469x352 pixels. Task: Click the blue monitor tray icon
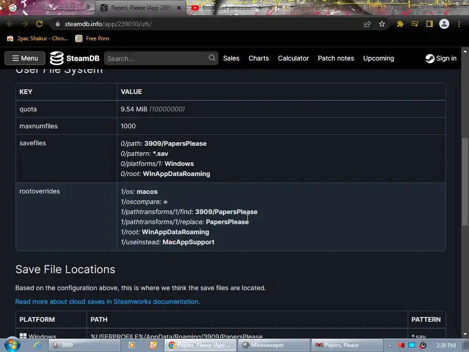click(412, 345)
